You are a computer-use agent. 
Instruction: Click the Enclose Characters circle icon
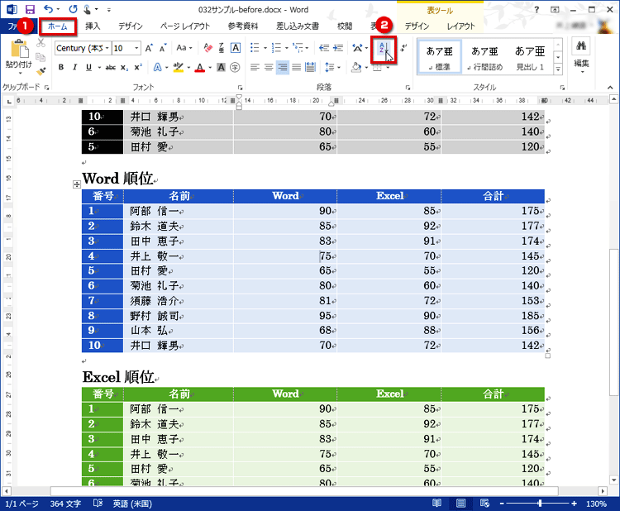pyautogui.click(x=235, y=68)
